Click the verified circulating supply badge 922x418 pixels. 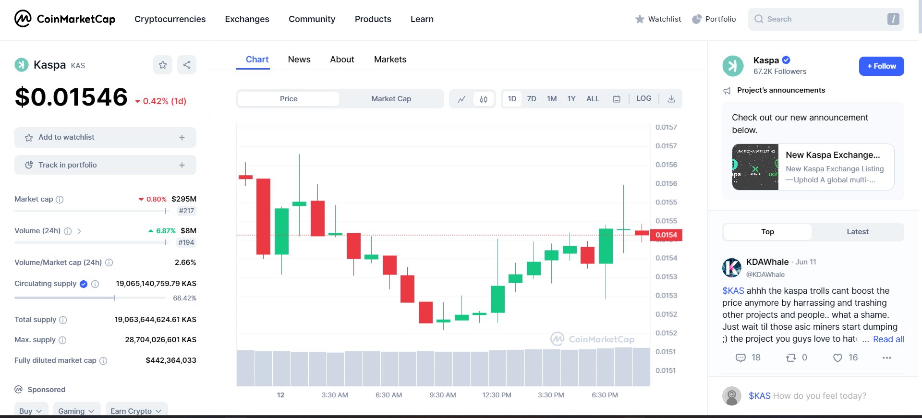[x=84, y=284]
